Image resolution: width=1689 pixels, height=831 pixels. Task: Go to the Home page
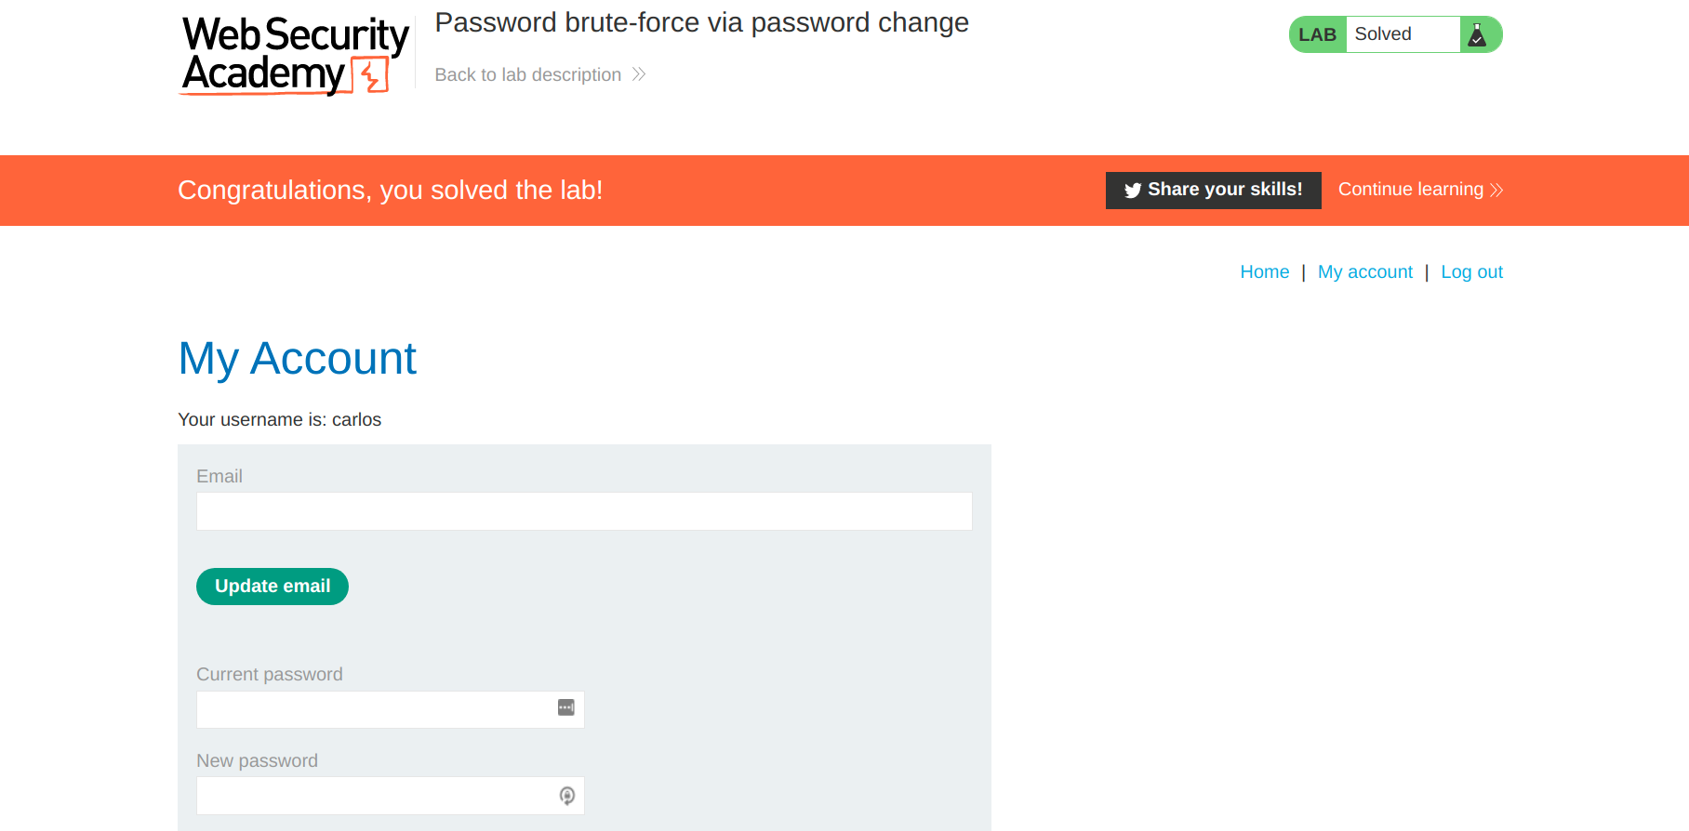tap(1264, 272)
